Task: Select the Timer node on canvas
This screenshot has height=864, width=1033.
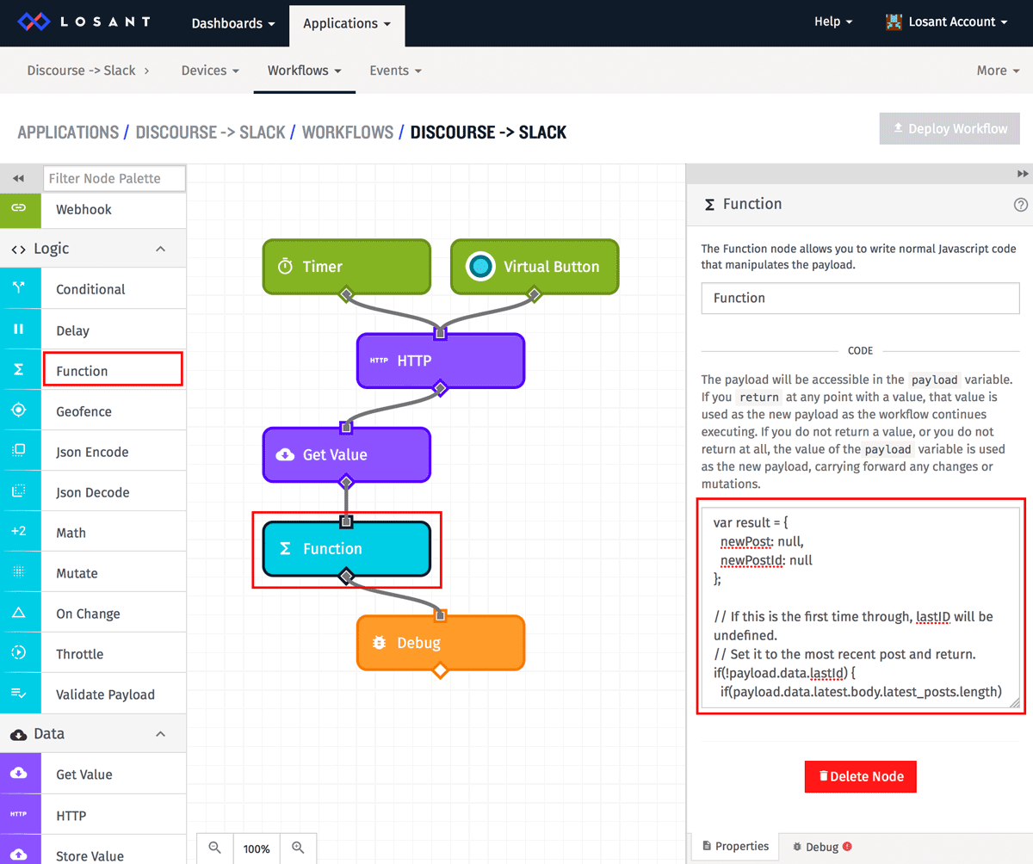Action: point(346,267)
